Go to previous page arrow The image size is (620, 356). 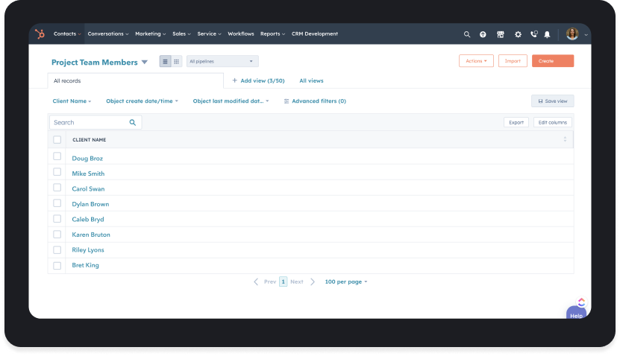[x=256, y=282]
